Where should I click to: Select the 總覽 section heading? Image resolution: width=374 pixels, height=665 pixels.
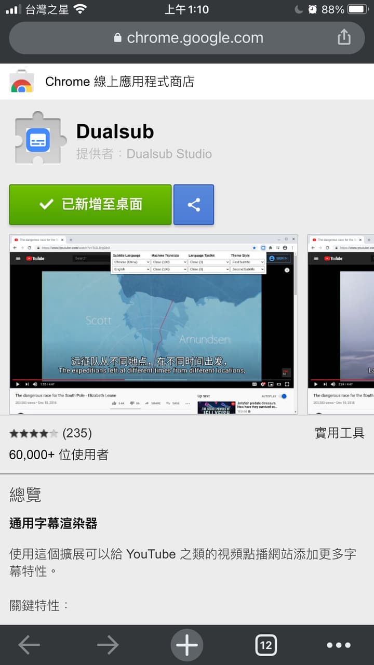pyautogui.click(x=25, y=495)
